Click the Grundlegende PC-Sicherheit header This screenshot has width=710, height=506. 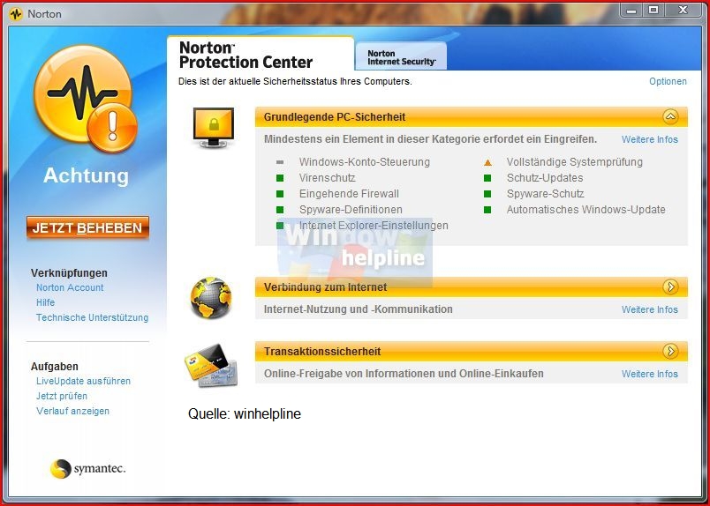pos(472,117)
